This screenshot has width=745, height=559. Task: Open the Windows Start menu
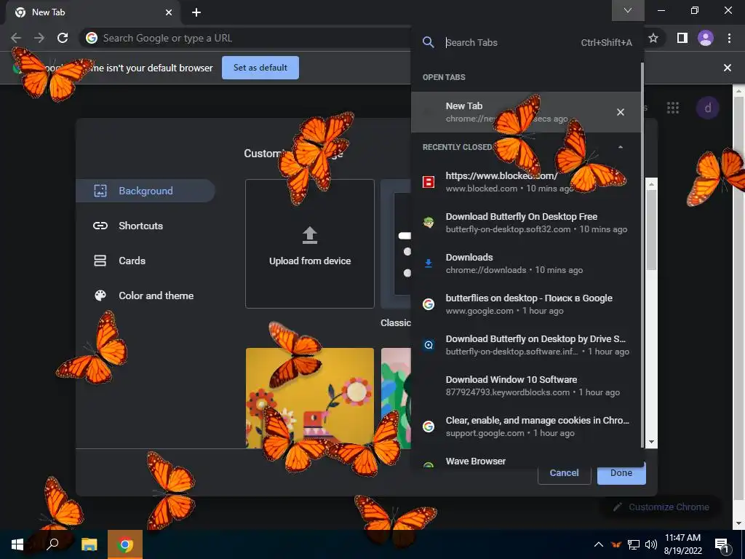tap(17, 544)
